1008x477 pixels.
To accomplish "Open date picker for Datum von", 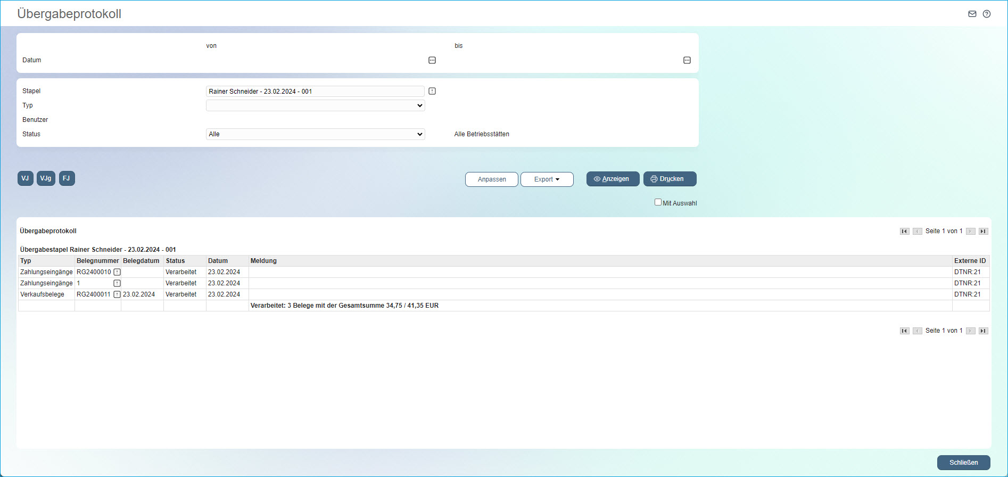I will click(x=432, y=60).
